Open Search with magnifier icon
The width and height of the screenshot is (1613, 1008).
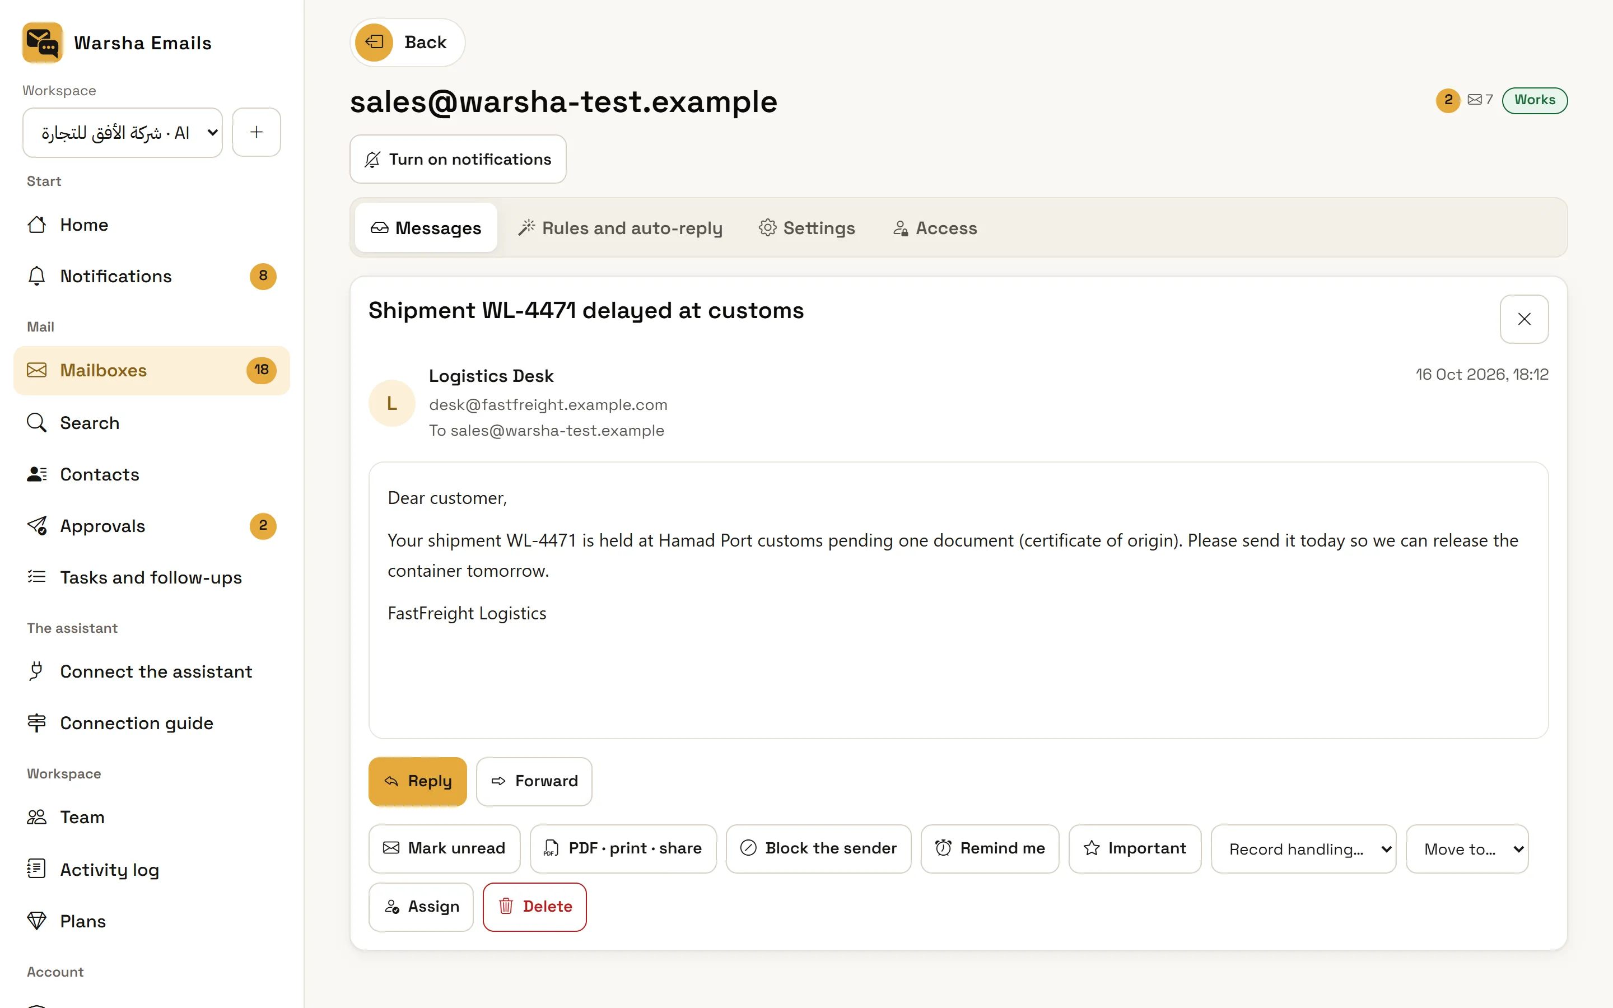(36, 423)
